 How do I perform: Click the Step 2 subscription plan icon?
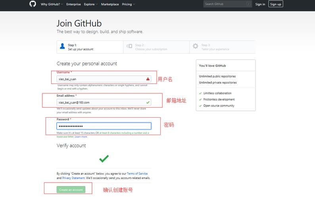coord(129,46)
